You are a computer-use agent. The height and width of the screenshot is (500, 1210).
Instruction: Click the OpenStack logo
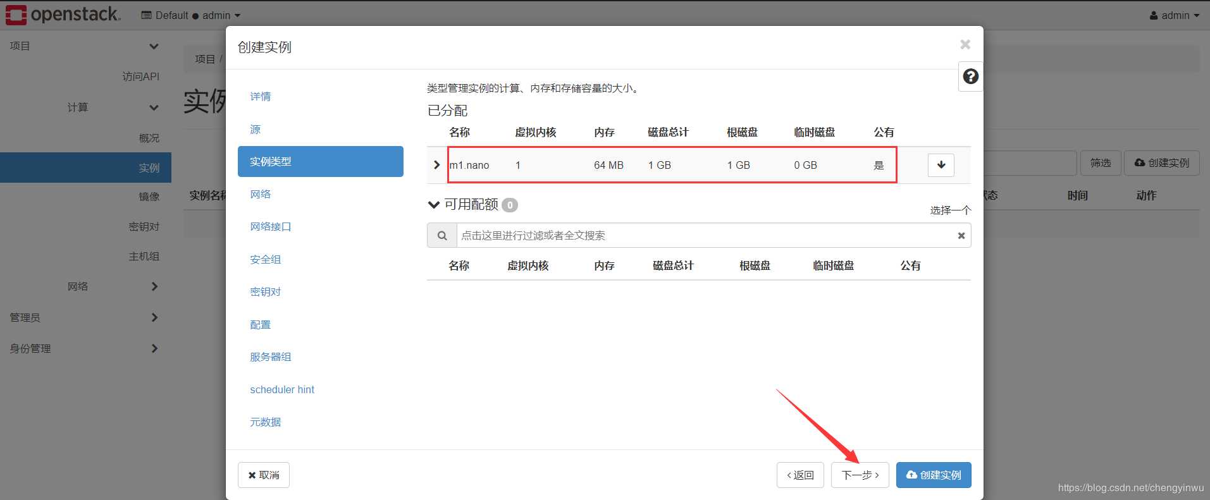(63, 15)
